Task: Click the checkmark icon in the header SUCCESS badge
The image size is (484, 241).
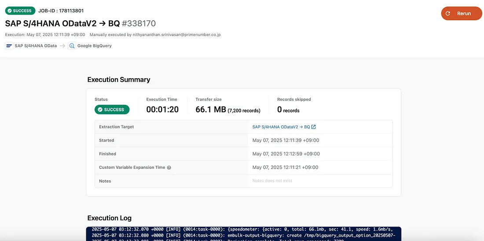Action: 10,11
